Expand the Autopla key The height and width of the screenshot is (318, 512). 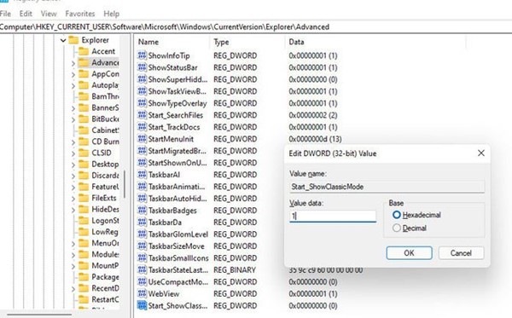coord(73,86)
